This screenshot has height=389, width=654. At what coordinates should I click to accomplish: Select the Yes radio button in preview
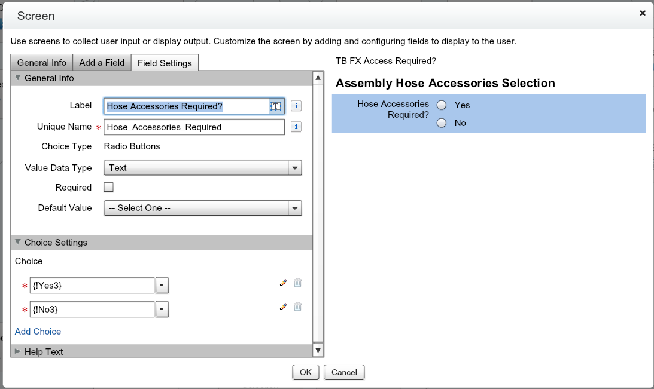coord(442,105)
